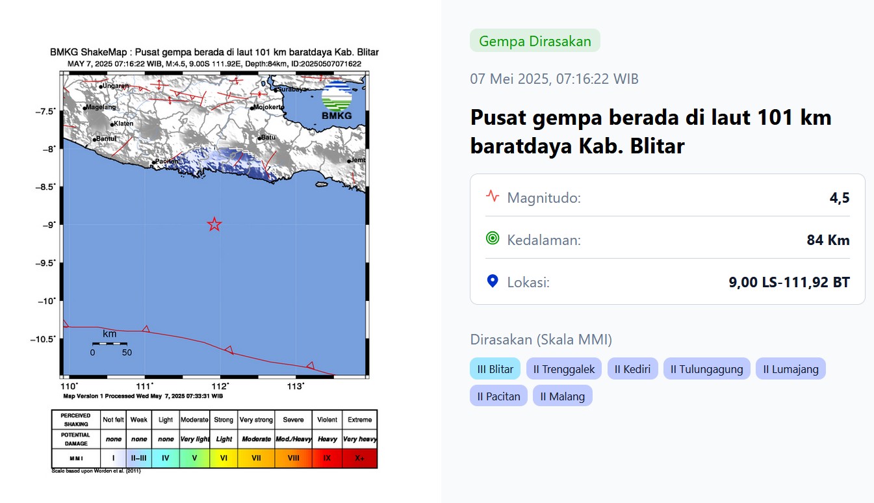Click the Mod./Heavy damage legend cell
Screen dimensions: 874x503
click(293, 439)
